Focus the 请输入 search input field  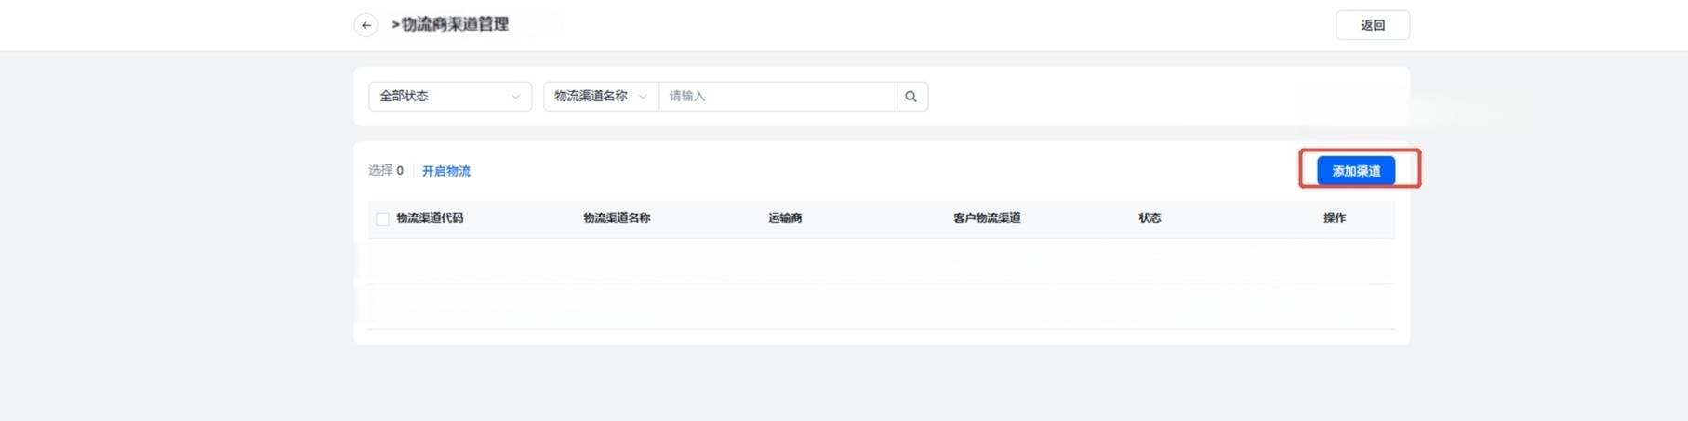click(777, 97)
